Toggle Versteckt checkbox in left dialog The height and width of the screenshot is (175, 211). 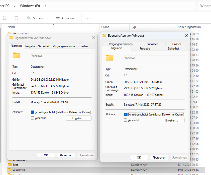click(x=32, y=118)
